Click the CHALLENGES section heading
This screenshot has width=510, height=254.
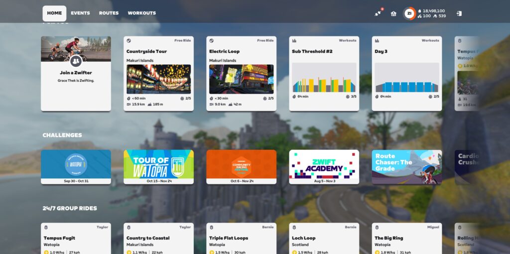pyautogui.click(x=62, y=135)
